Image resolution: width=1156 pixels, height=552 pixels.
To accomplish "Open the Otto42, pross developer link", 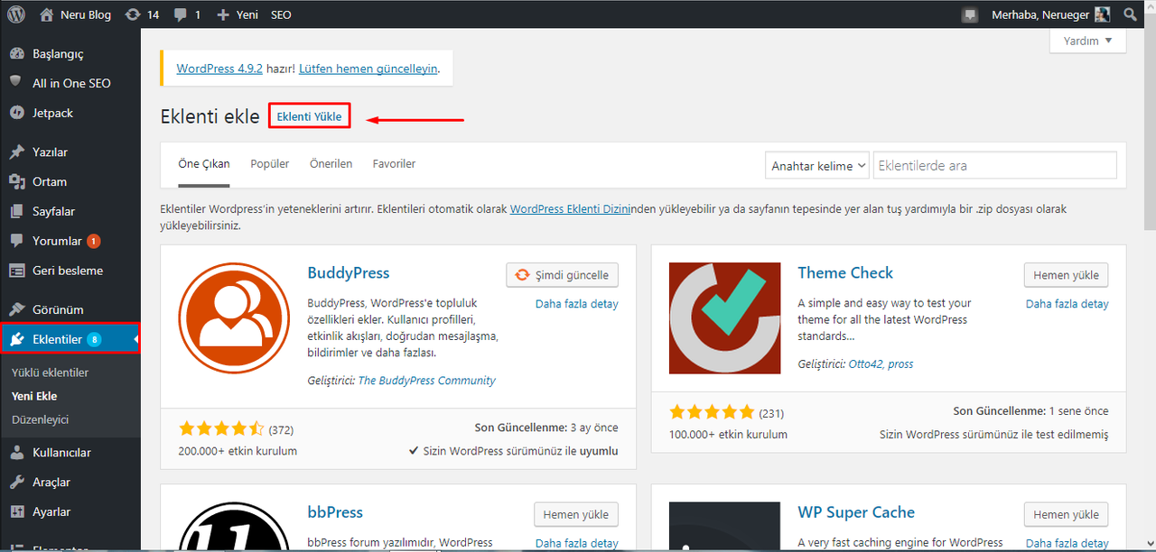I will [x=881, y=364].
